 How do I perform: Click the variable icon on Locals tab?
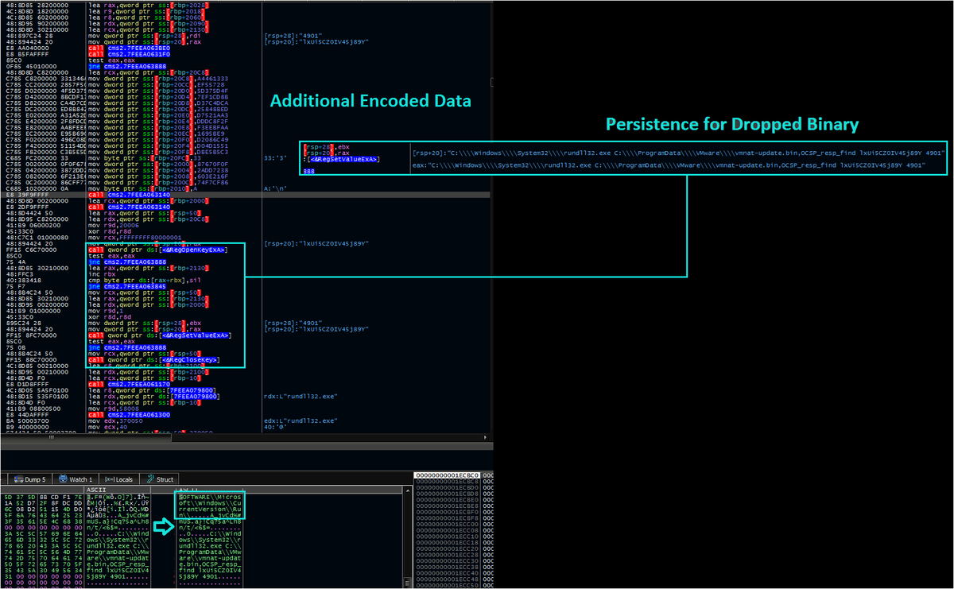[108, 479]
